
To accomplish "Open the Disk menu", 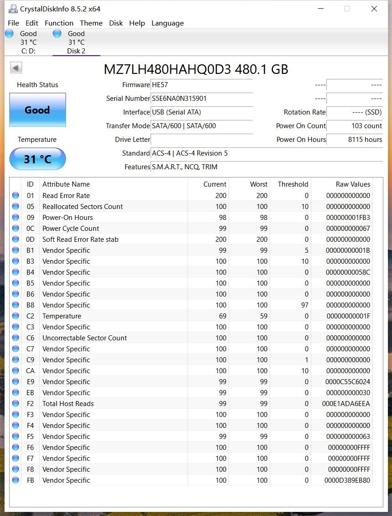I will point(116,23).
